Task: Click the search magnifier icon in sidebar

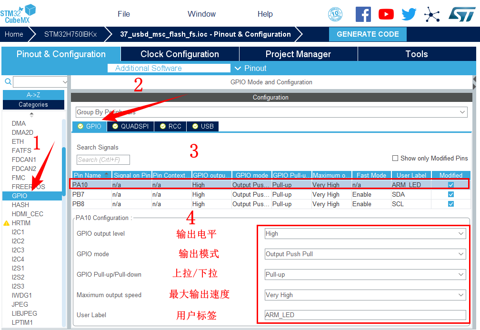Action: [8, 82]
